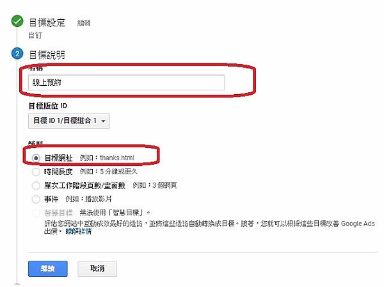This screenshot has height=287, width=384.
Task: Focus the name field containing 線上預約
Action: (126, 83)
